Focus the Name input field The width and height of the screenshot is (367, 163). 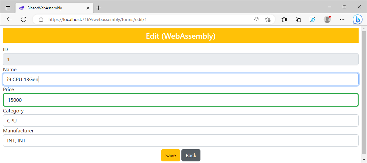click(x=181, y=79)
